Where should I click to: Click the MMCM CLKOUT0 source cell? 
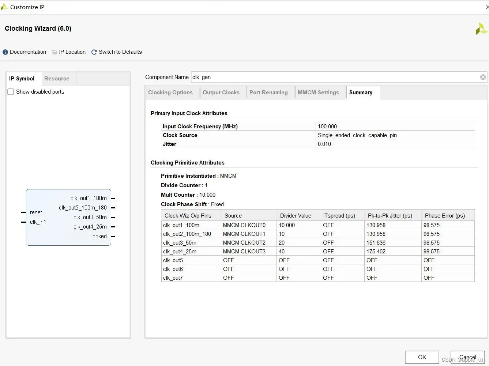(249, 225)
